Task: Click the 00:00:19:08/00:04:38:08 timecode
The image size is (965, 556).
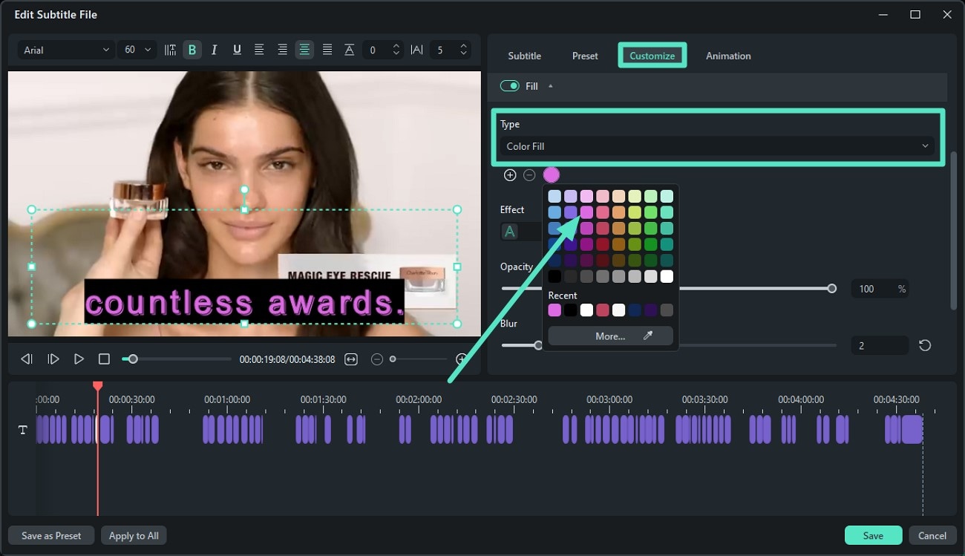Action: [x=287, y=359]
